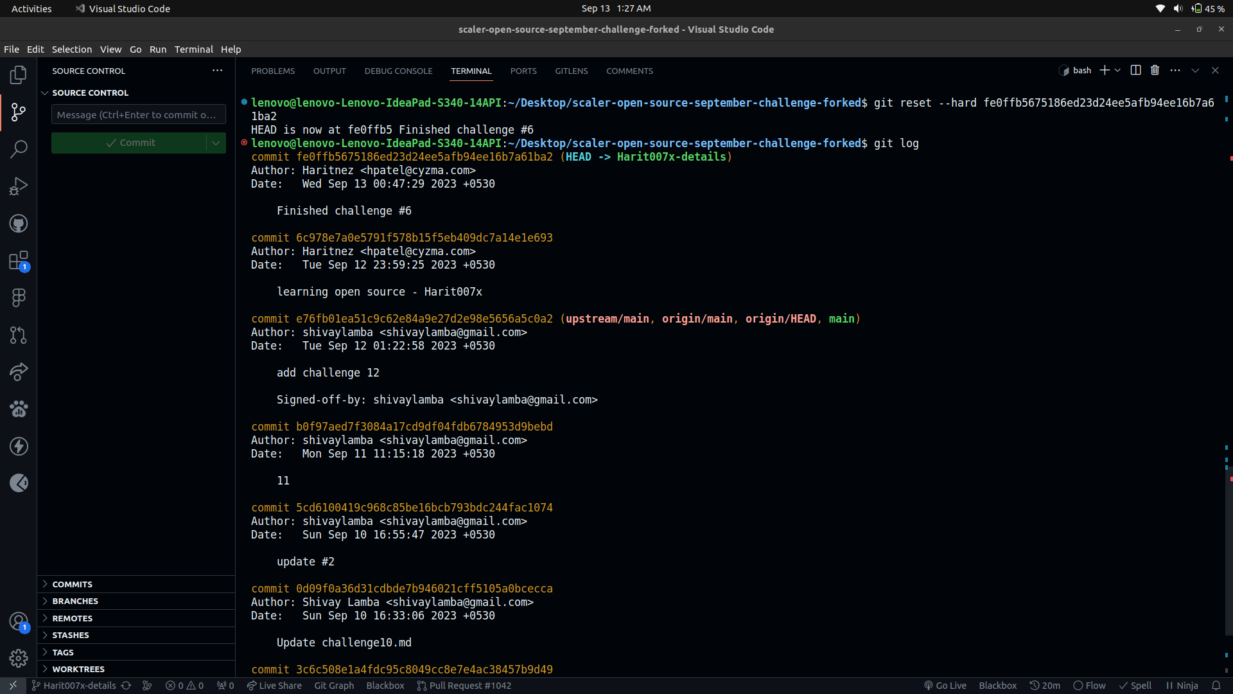Open the launch profile dropdown next to plus
The width and height of the screenshot is (1233, 694).
click(x=1118, y=71)
